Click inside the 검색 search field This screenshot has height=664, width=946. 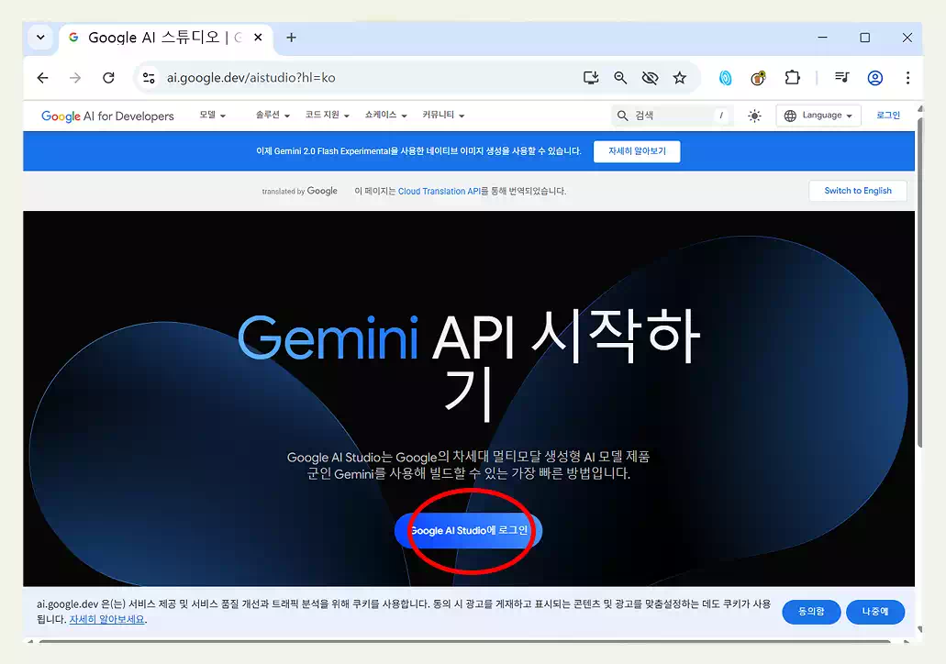[670, 115]
